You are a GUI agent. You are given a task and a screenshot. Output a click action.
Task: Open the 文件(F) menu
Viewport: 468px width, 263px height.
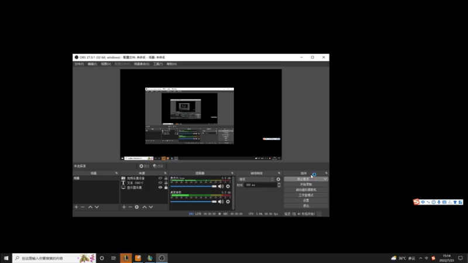click(79, 64)
